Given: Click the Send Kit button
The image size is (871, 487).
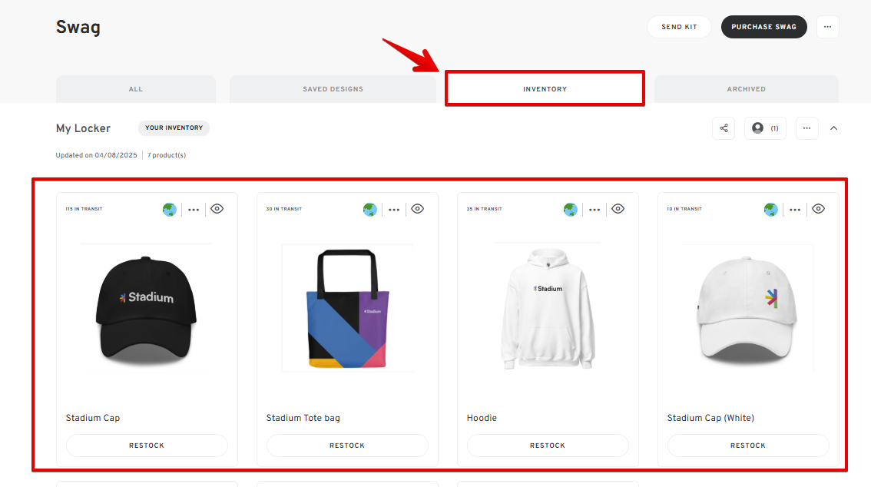Looking at the screenshot, I should (679, 27).
